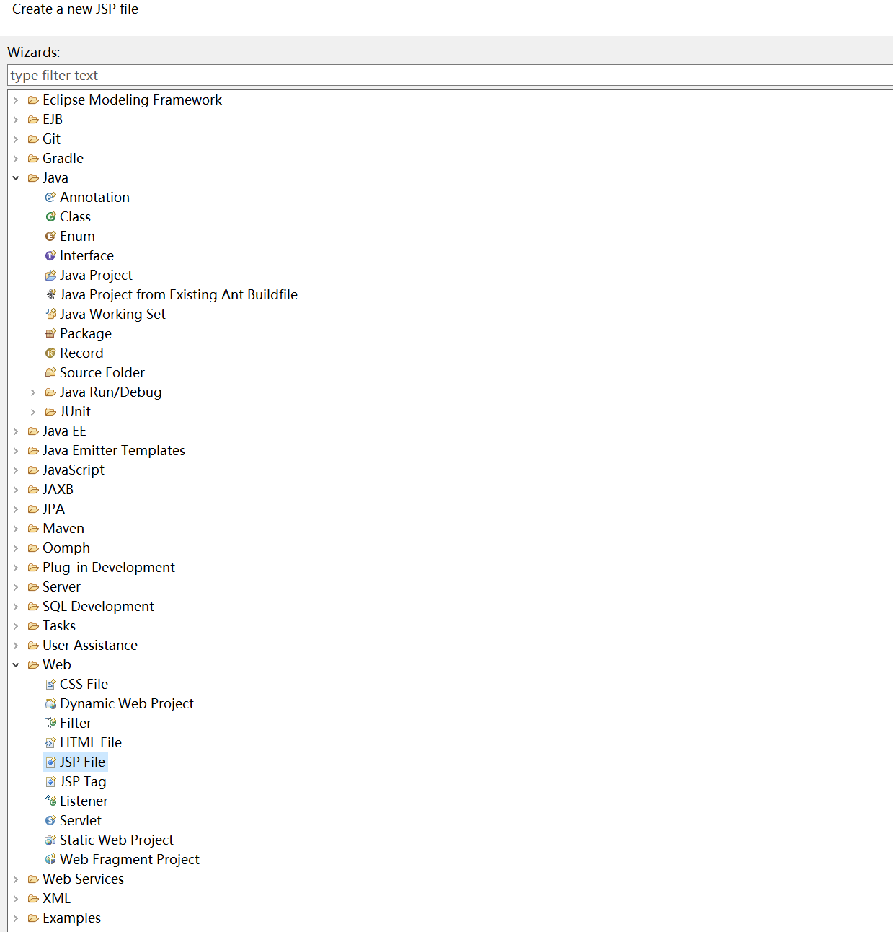The image size is (893, 932).
Task: Click the Java Working Set icon
Action: click(50, 314)
